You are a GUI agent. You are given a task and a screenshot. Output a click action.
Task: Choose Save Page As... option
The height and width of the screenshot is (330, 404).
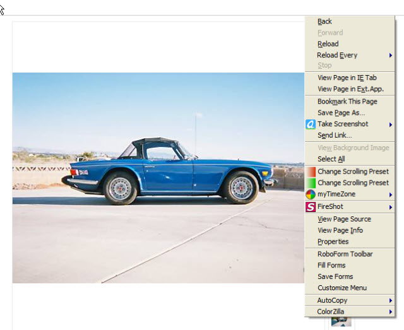pos(341,113)
